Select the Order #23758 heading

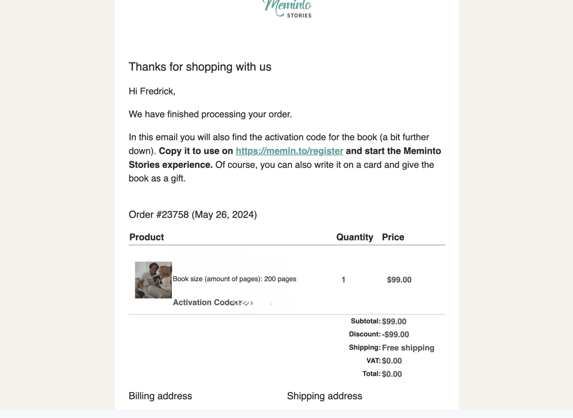click(192, 215)
